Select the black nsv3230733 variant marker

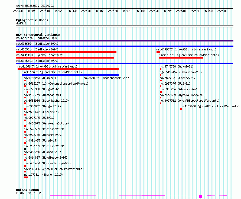pos(25,149)
